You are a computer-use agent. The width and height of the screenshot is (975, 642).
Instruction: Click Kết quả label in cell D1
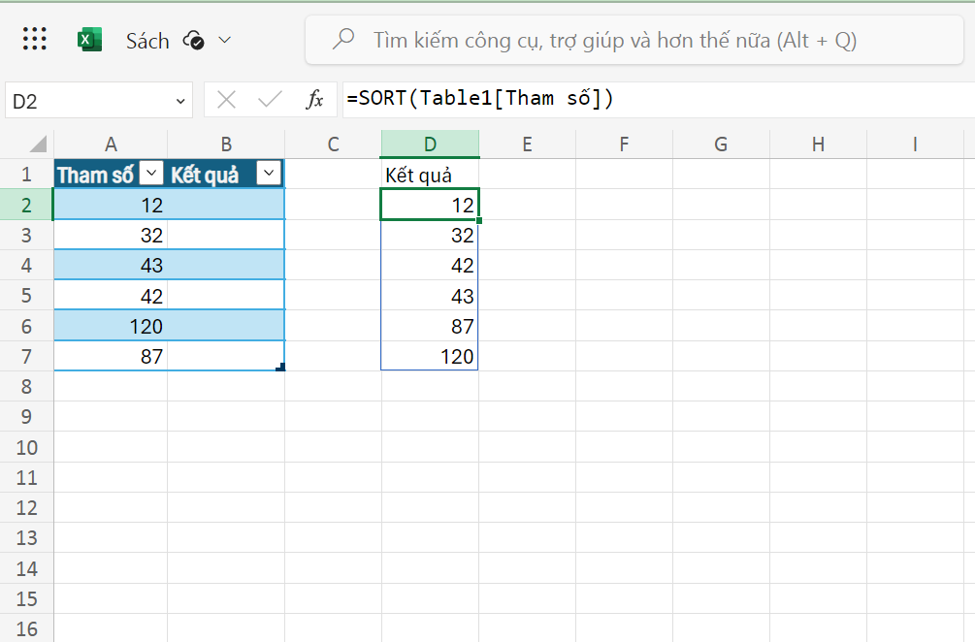point(430,175)
